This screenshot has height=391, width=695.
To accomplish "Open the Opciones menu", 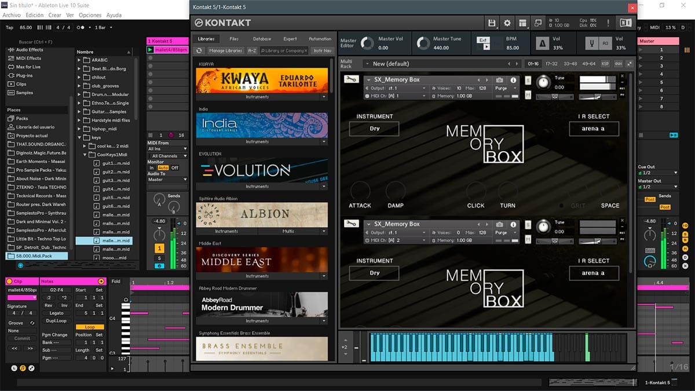I will [90, 15].
